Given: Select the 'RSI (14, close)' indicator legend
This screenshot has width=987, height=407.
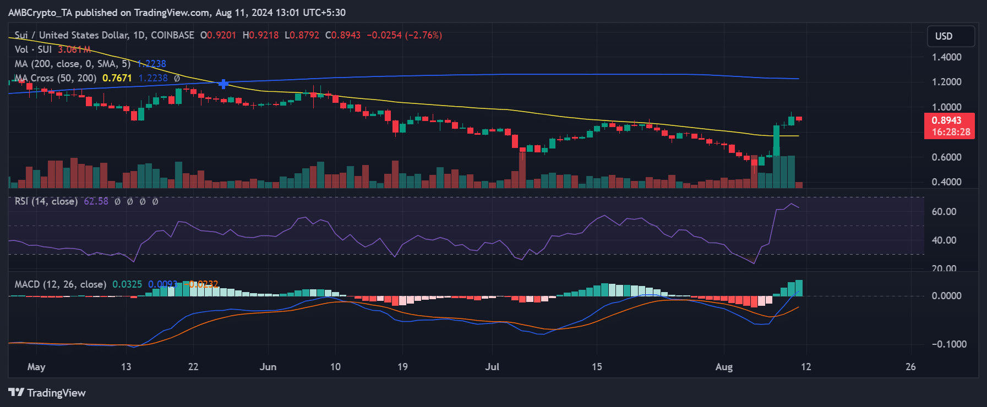Looking at the screenshot, I should (x=46, y=201).
